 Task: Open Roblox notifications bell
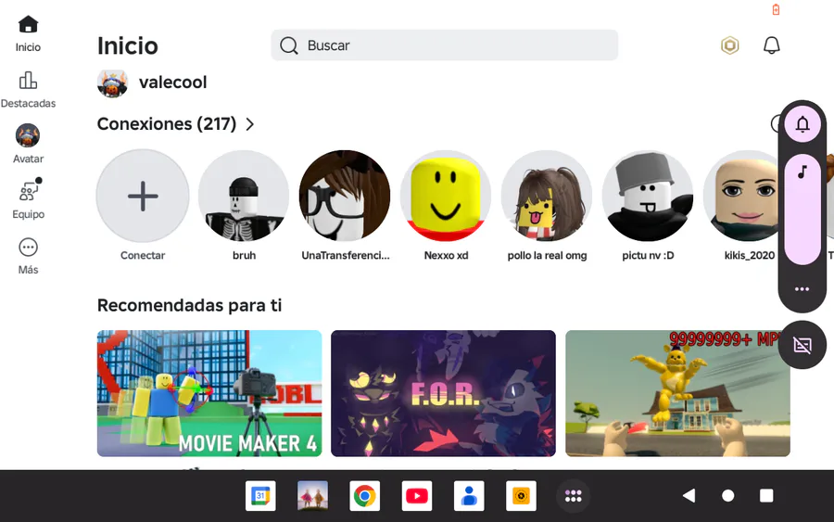[x=771, y=45]
